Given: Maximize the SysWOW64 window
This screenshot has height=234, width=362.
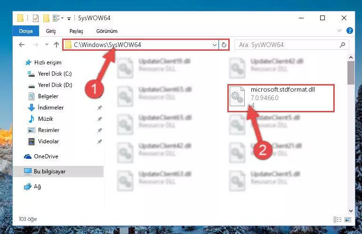Looking at the screenshot, I should click(x=322, y=18).
